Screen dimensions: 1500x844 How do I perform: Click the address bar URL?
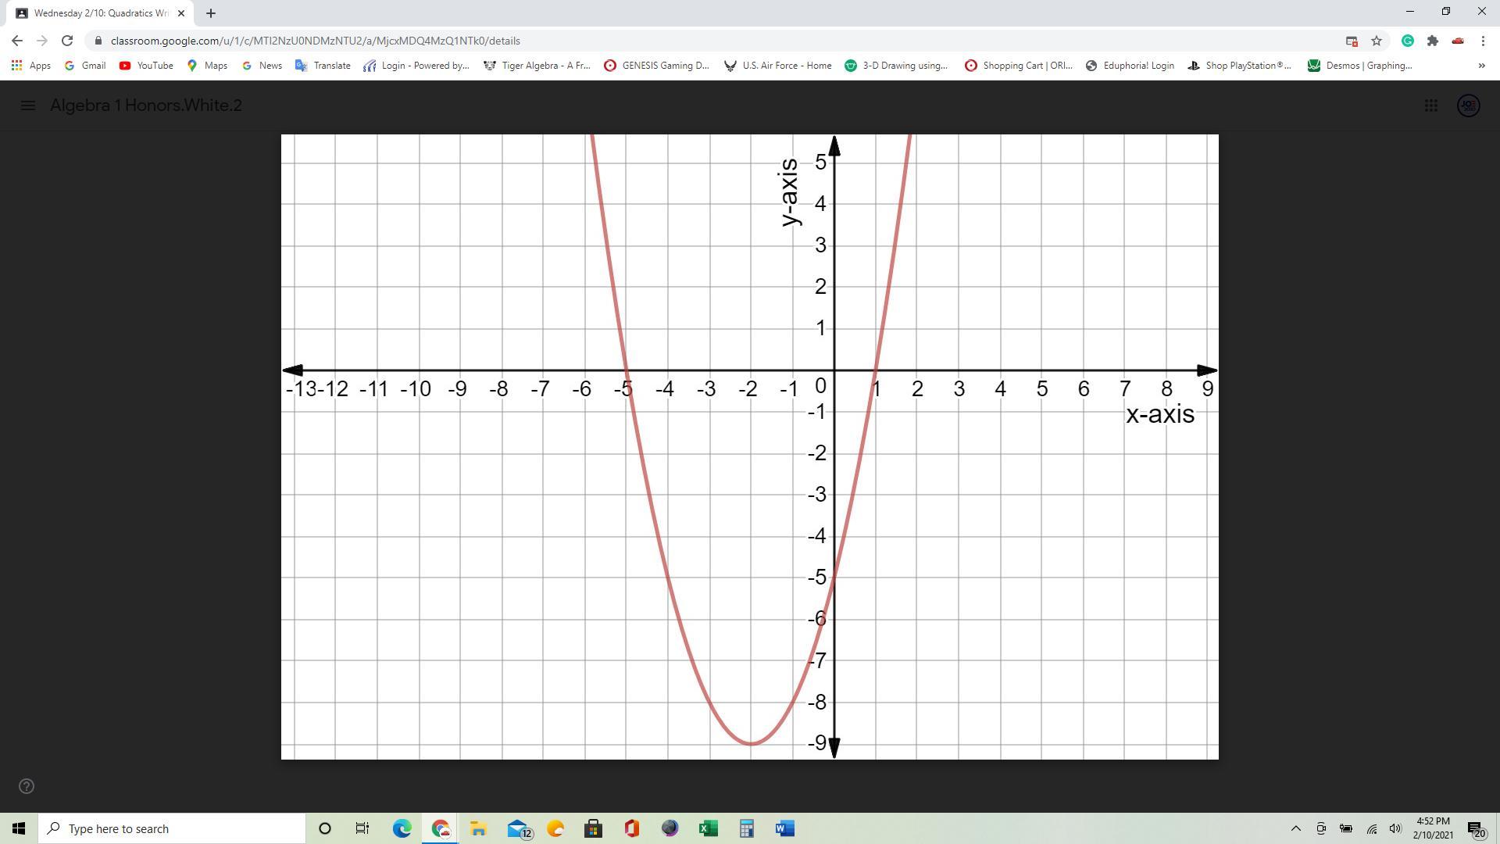315,41
